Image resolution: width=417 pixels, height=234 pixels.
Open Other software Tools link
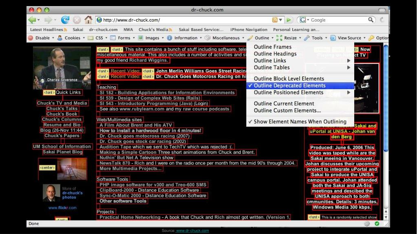tap(123, 201)
